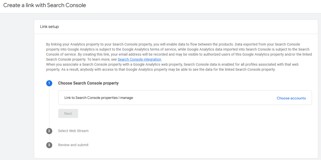The height and width of the screenshot is (160, 321).
Task: Click the 'Create a link with Search Console' title
Action: 45,5
